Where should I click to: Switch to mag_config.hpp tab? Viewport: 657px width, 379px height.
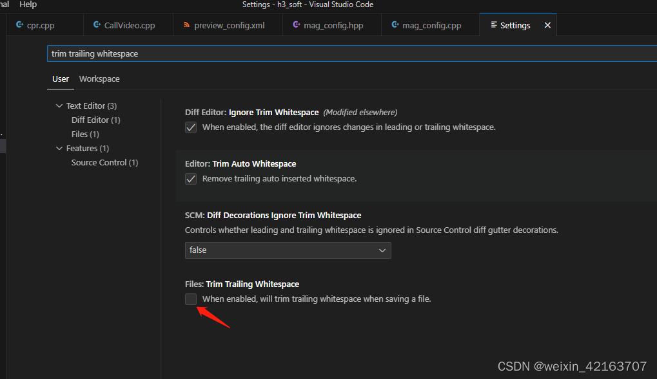pos(332,24)
